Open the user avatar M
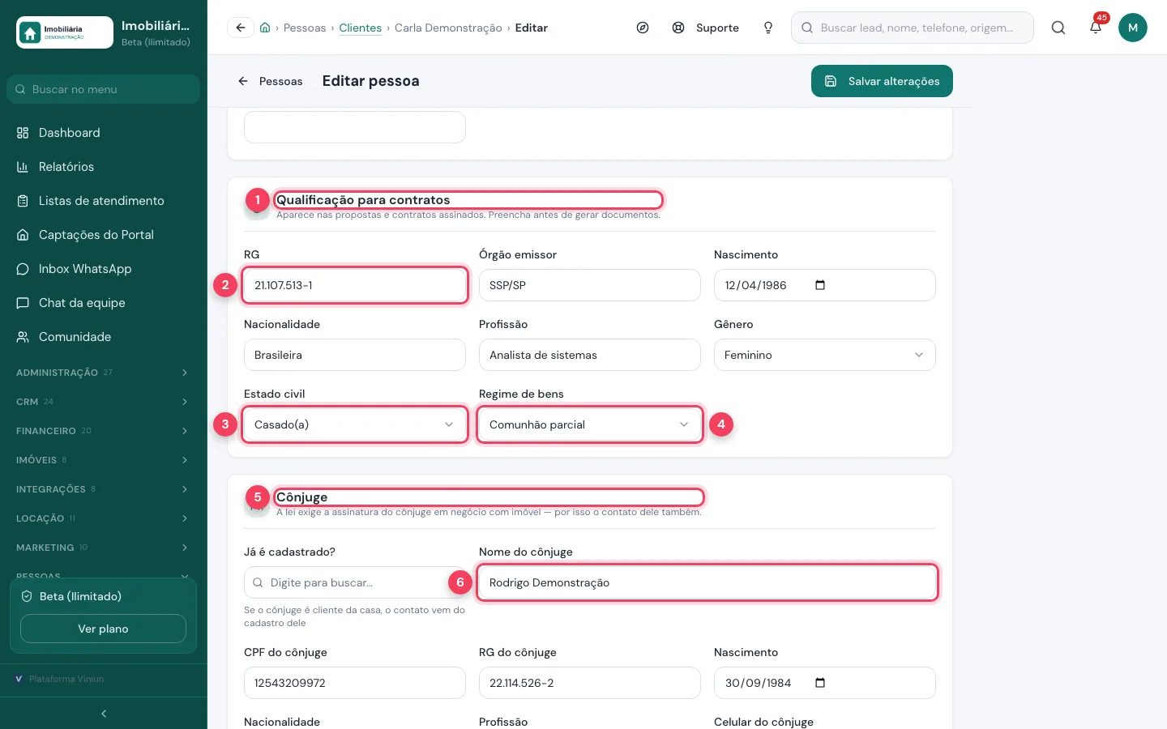 tap(1133, 28)
